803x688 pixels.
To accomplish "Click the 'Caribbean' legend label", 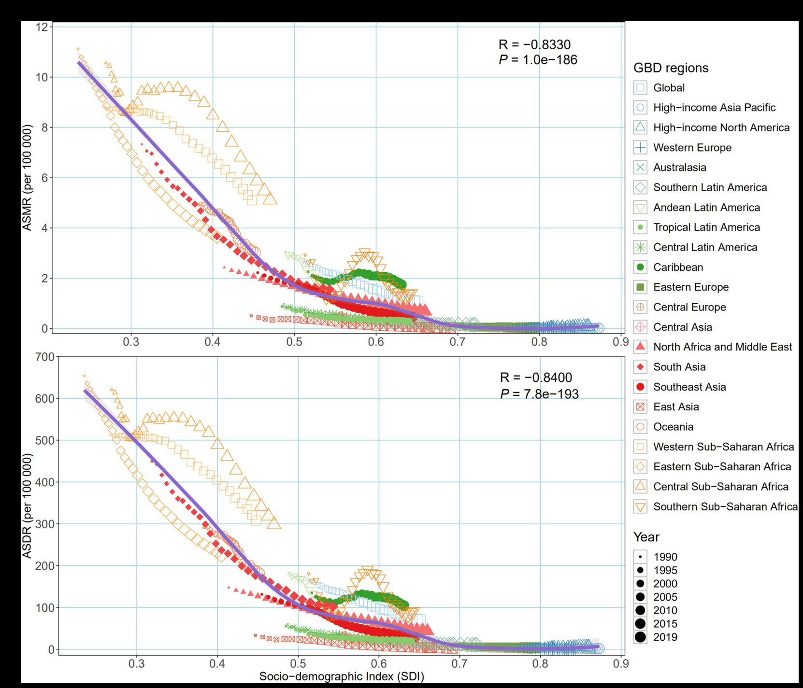I will 678,267.
